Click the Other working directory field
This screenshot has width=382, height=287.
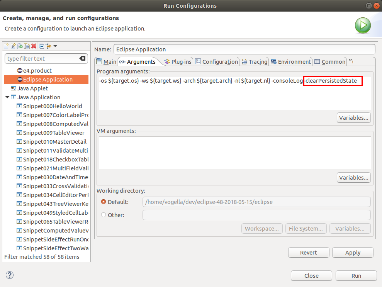coord(256,215)
